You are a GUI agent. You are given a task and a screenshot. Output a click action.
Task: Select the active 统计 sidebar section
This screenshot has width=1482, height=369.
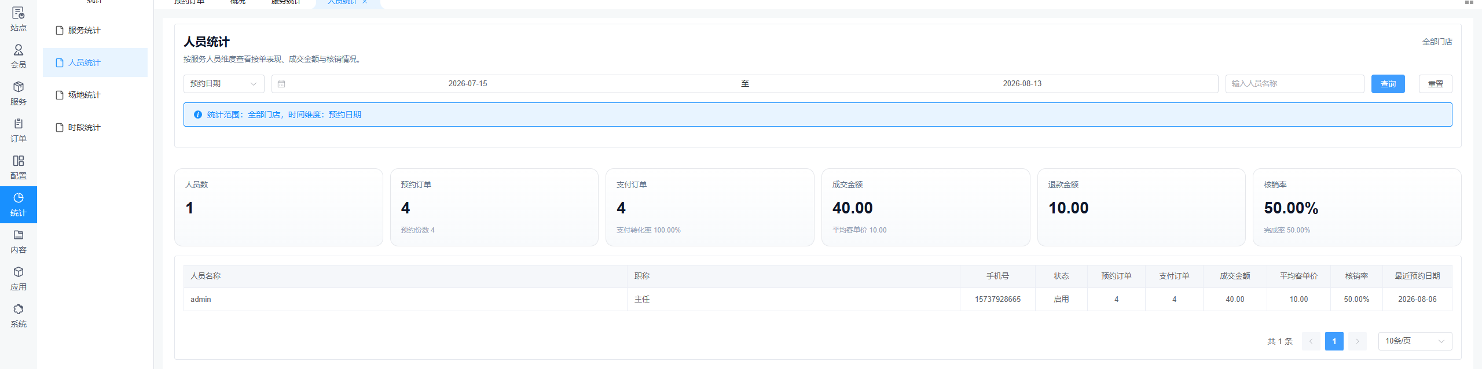(19, 205)
